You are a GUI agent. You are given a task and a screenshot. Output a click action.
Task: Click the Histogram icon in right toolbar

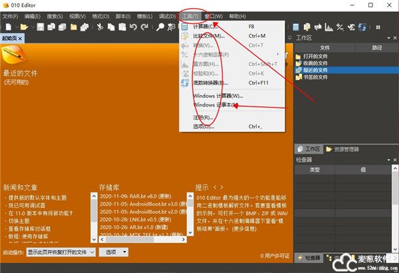(x=329, y=27)
